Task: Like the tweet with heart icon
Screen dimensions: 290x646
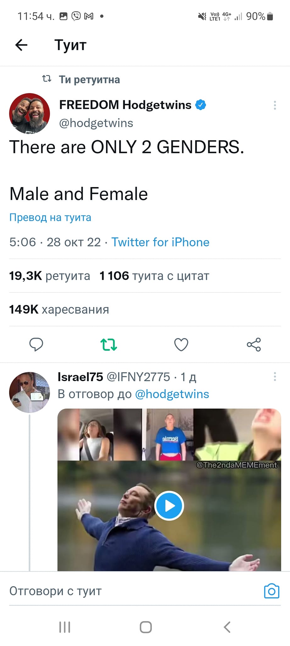Action: (181, 344)
